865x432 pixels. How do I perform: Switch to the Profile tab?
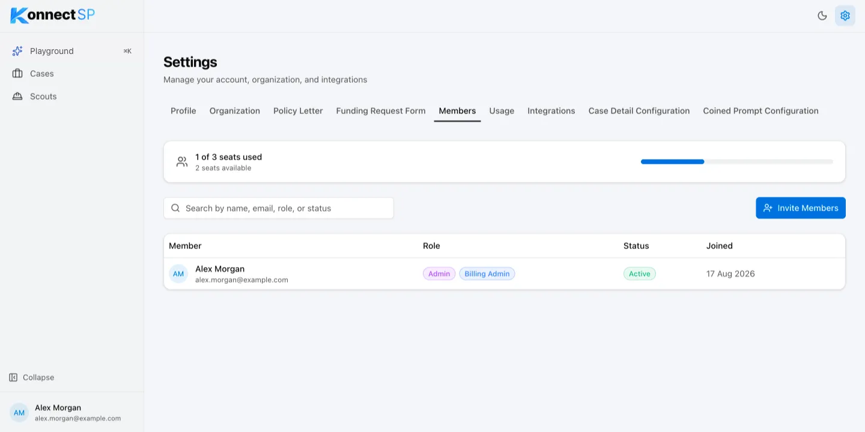coord(183,111)
